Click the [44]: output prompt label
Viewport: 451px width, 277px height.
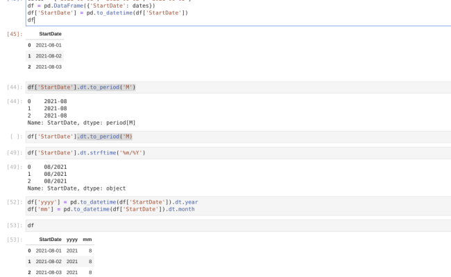[15, 101]
